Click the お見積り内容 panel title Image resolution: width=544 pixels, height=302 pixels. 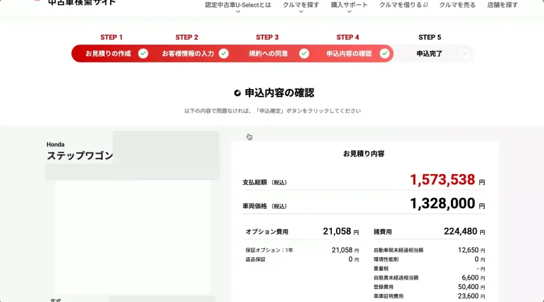coord(364,154)
